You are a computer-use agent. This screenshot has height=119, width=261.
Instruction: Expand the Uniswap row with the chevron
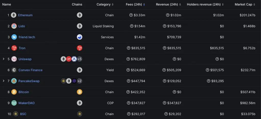(x=4, y=59)
